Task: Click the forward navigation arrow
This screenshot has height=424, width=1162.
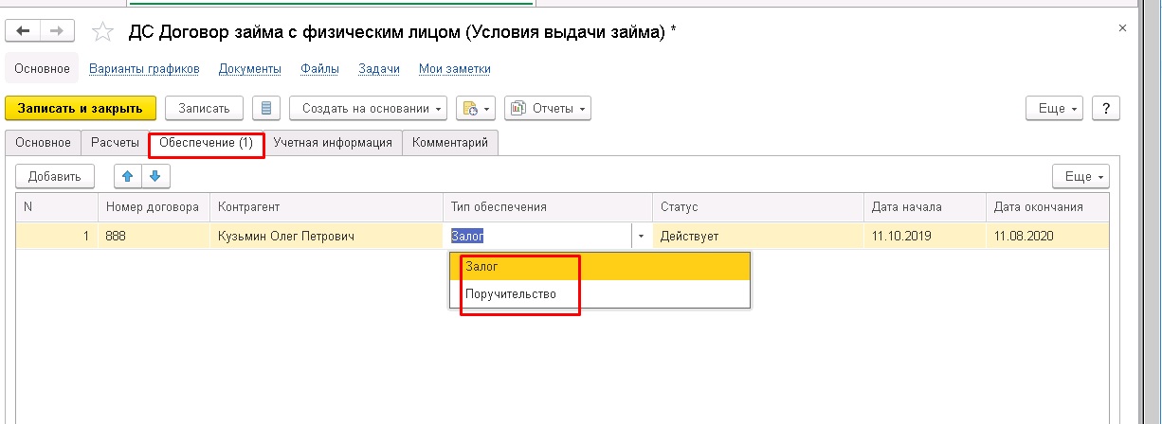Action: [x=57, y=31]
